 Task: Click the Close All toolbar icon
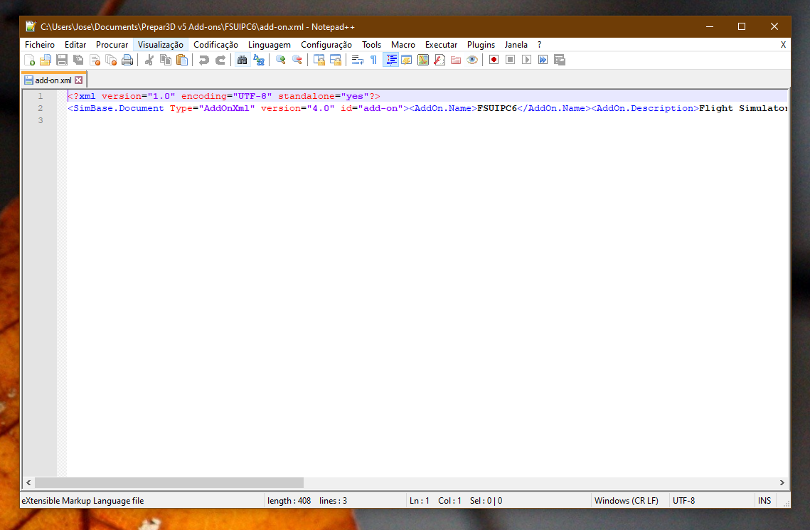111,60
